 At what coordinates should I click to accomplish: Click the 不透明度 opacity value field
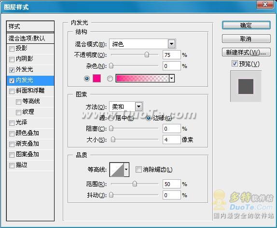pyautogui.click(x=172, y=55)
